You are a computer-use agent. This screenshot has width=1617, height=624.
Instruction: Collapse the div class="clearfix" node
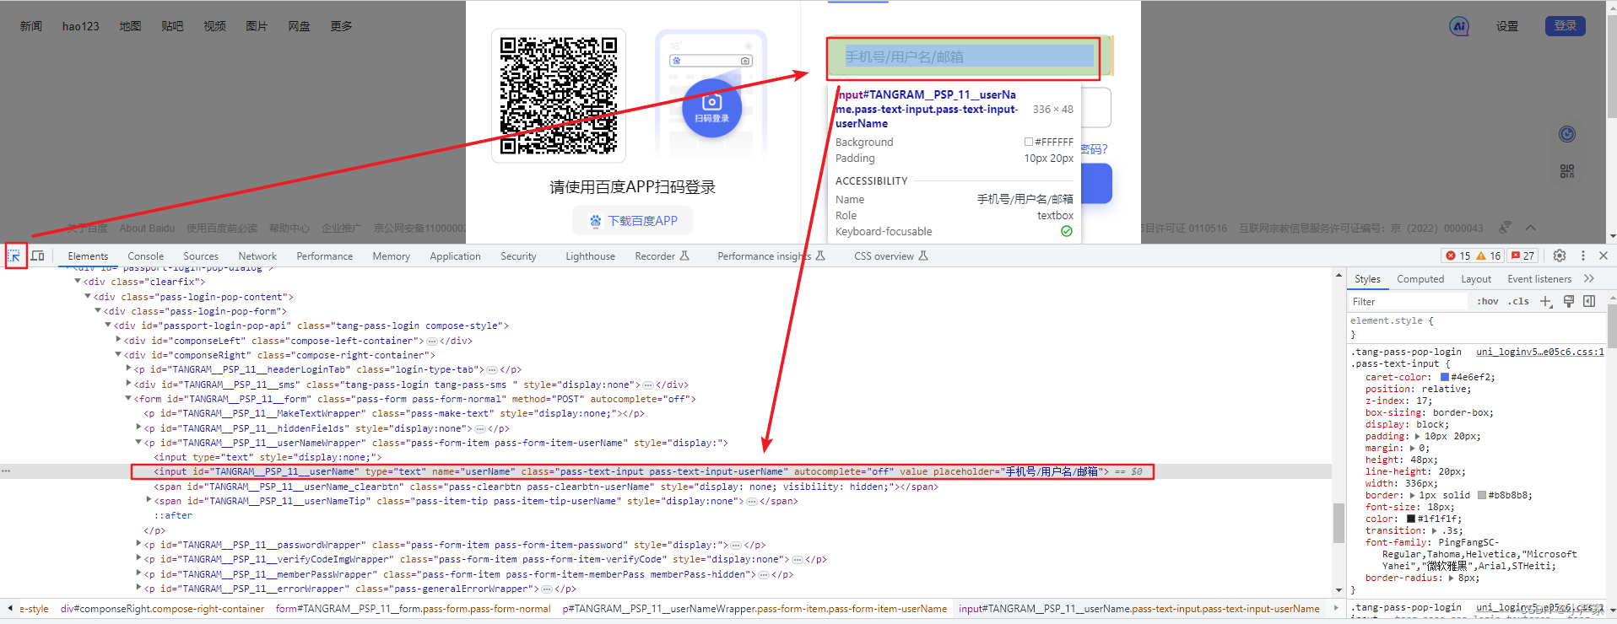78,282
